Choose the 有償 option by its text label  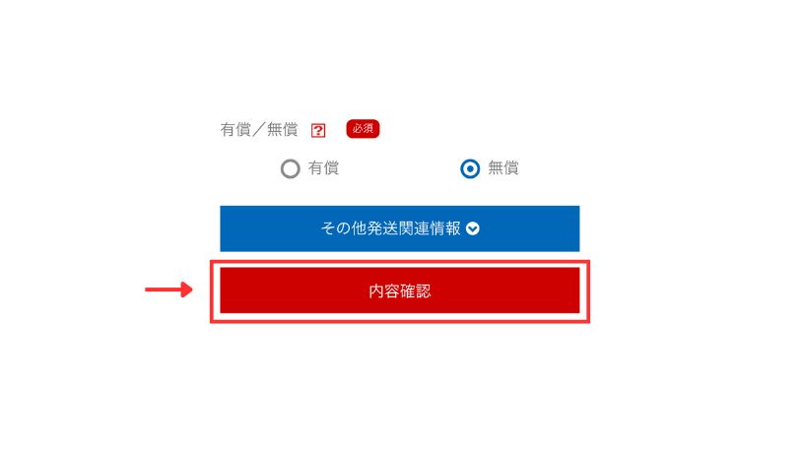[x=323, y=167]
